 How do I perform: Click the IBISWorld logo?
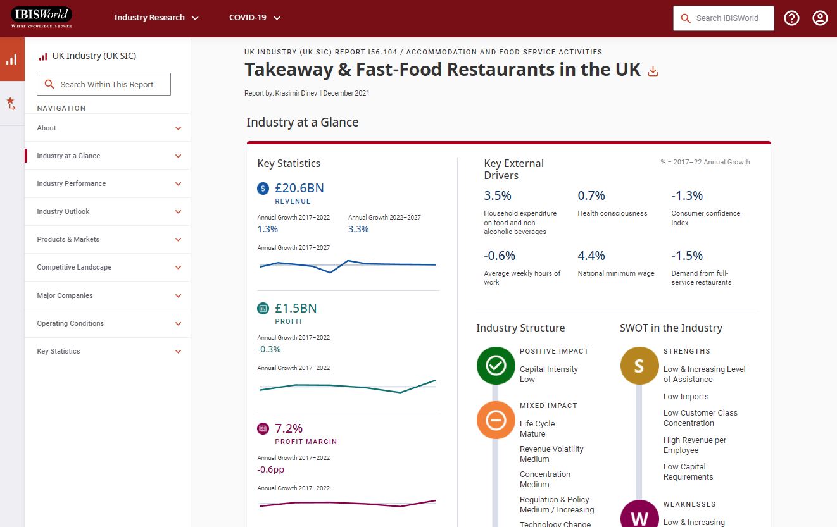click(x=41, y=17)
